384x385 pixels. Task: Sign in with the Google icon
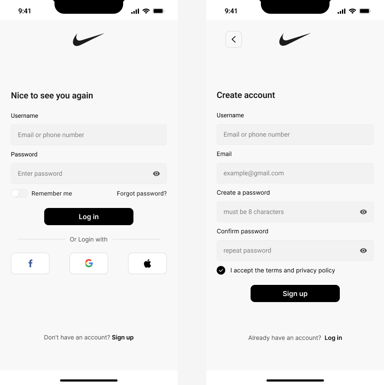[89, 263]
